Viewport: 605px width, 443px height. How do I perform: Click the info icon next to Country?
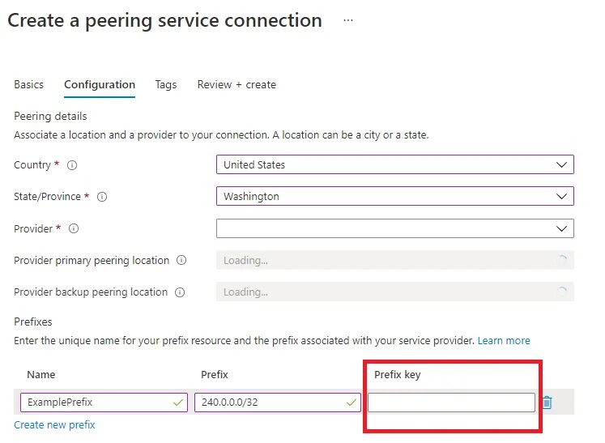(72, 165)
